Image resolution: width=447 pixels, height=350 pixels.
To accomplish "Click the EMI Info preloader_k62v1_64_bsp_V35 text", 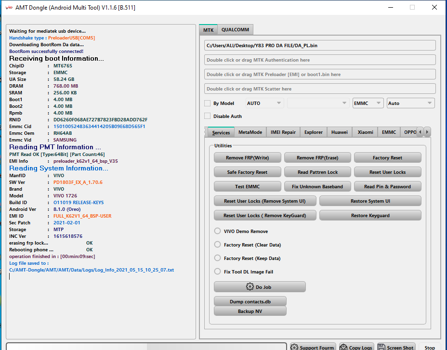I will (x=86, y=161).
